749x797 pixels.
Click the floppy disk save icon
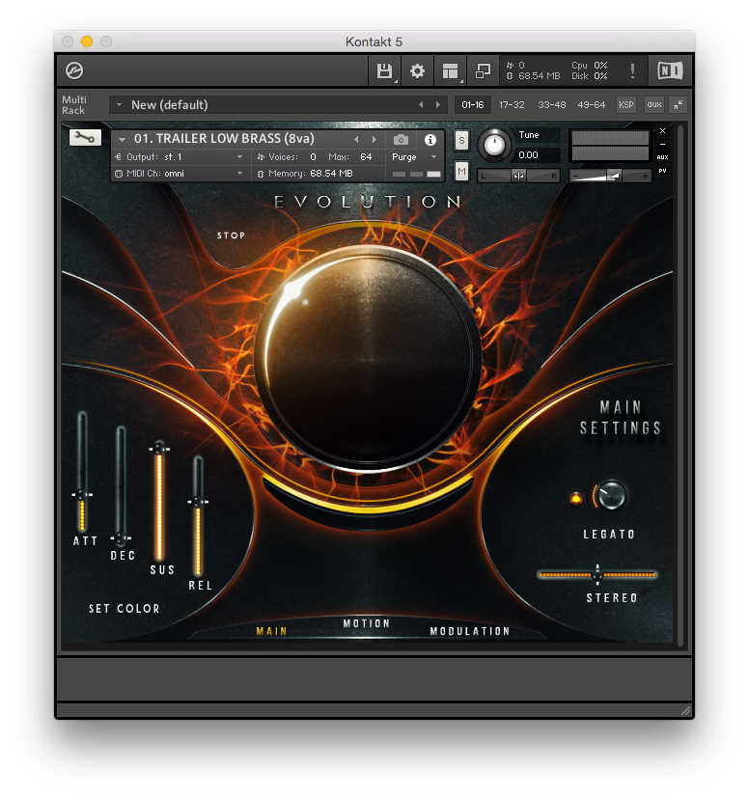pos(384,70)
